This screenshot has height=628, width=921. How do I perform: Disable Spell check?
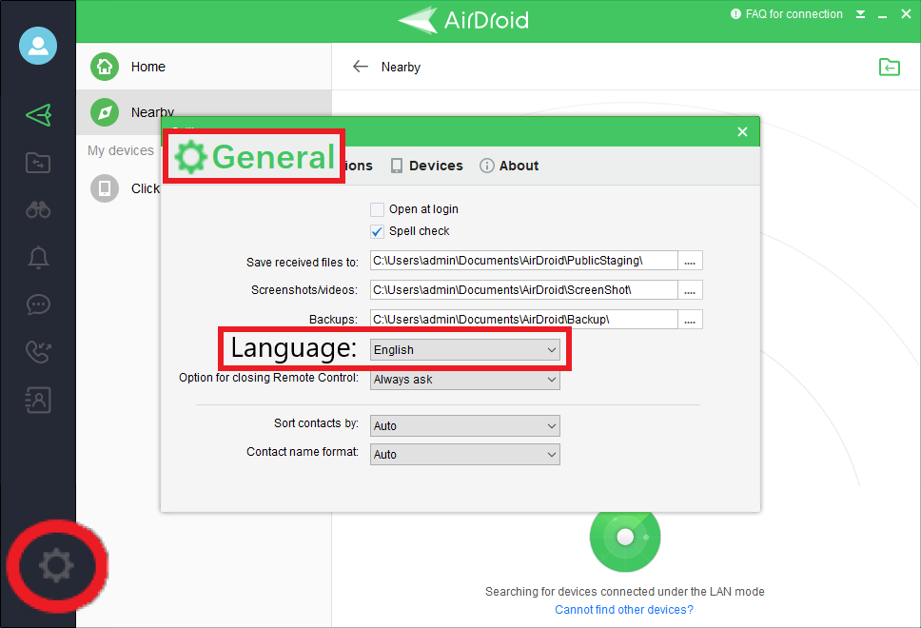click(x=377, y=231)
